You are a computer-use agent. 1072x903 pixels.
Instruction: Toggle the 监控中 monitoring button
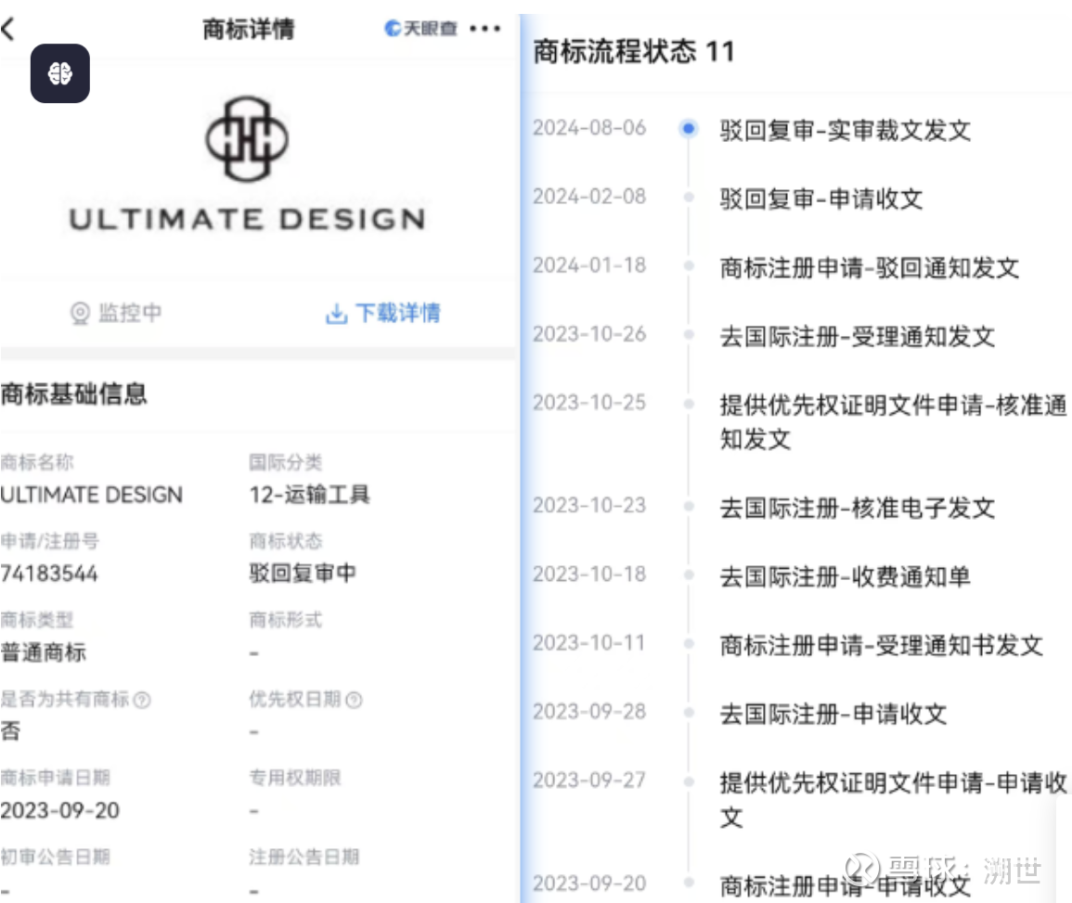(116, 313)
